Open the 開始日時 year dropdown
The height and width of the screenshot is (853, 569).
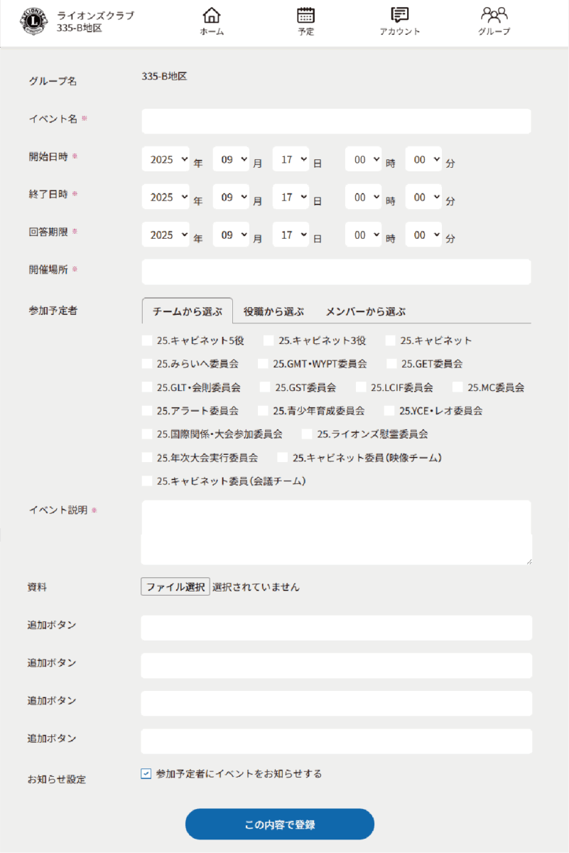tap(166, 160)
